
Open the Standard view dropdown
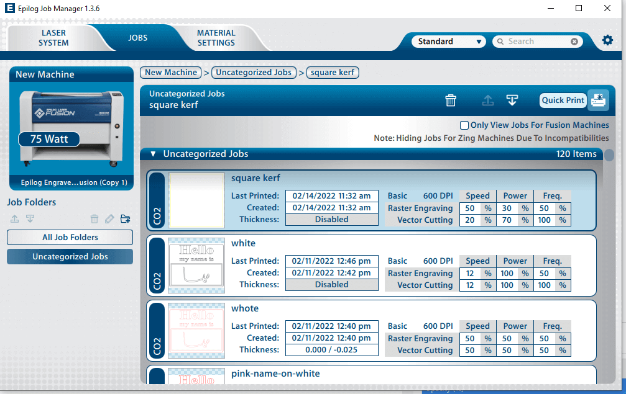449,42
